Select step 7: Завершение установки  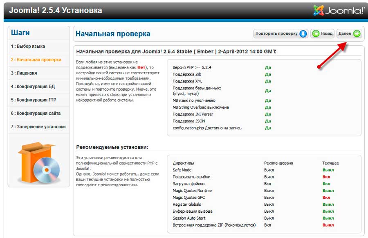(x=38, y=127)
